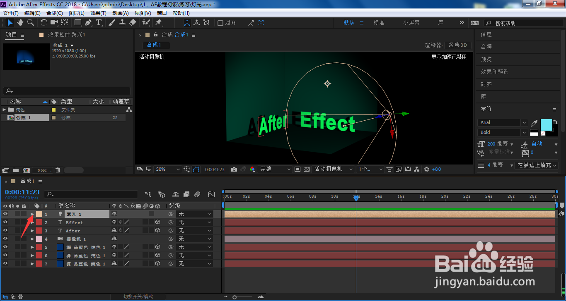Open composition flowchart icon in viewer
Image resolution: width=566 pixels, height=301 pixels.
pos(417,169)
